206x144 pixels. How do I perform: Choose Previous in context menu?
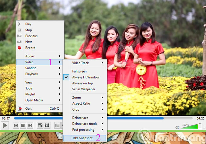[31, 36]
